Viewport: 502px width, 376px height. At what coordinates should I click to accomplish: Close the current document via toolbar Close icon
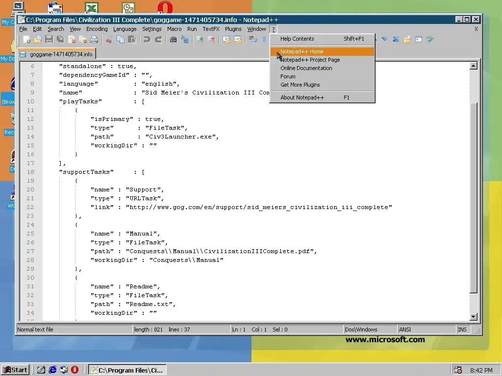point(72,39)
